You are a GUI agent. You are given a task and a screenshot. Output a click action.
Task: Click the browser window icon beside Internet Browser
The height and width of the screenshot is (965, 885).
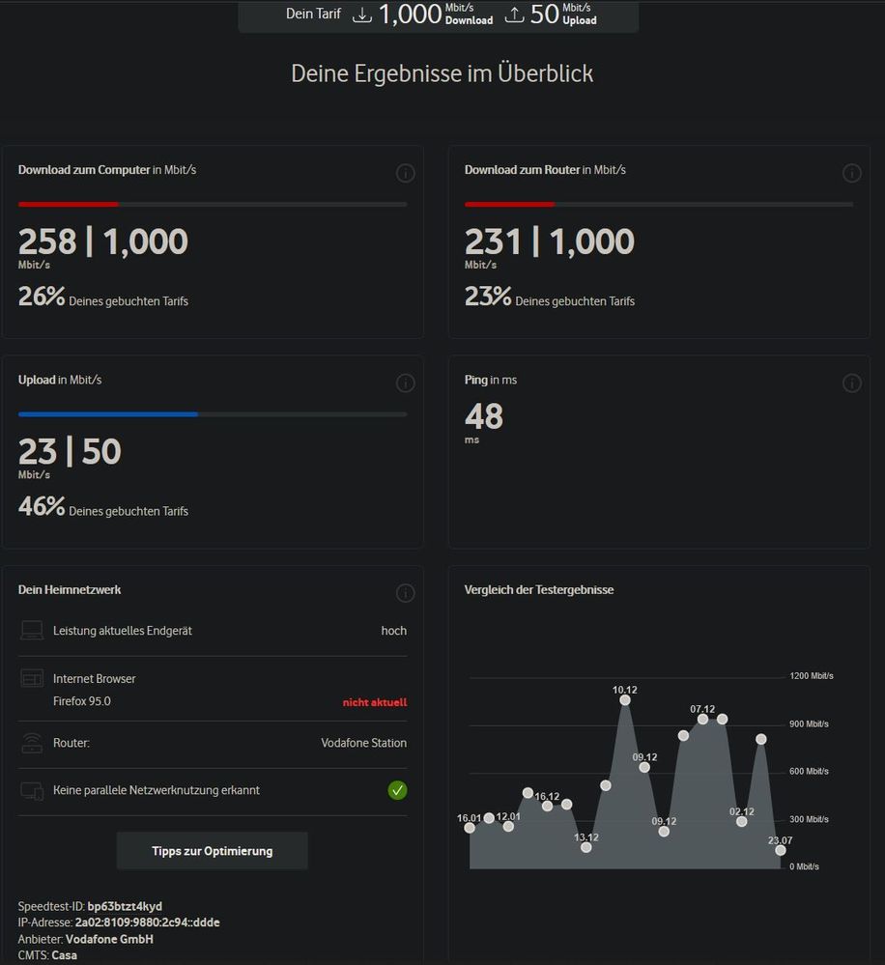32,678
